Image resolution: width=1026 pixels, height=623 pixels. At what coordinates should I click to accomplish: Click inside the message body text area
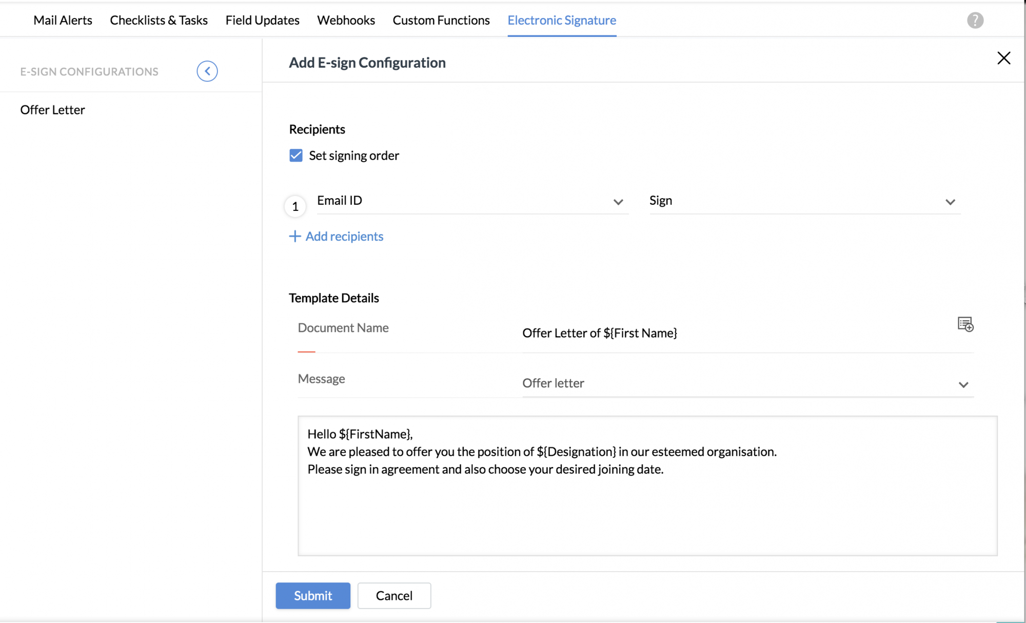point(646,508)
